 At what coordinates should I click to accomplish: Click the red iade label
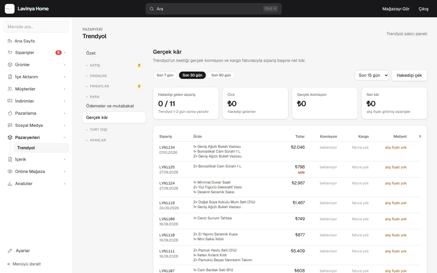pos(301,172)
